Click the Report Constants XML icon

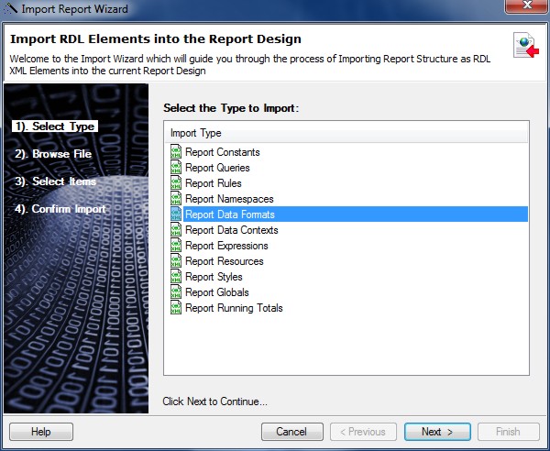point(176,152)
